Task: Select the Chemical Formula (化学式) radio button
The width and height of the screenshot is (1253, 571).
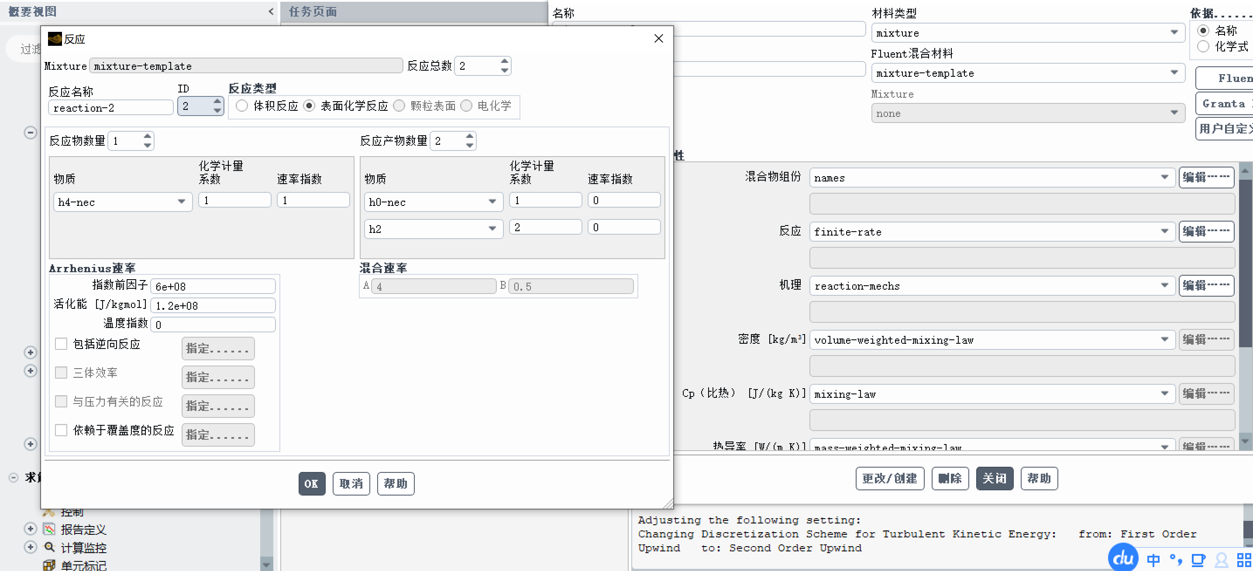Action: (x=1203, y=47)
